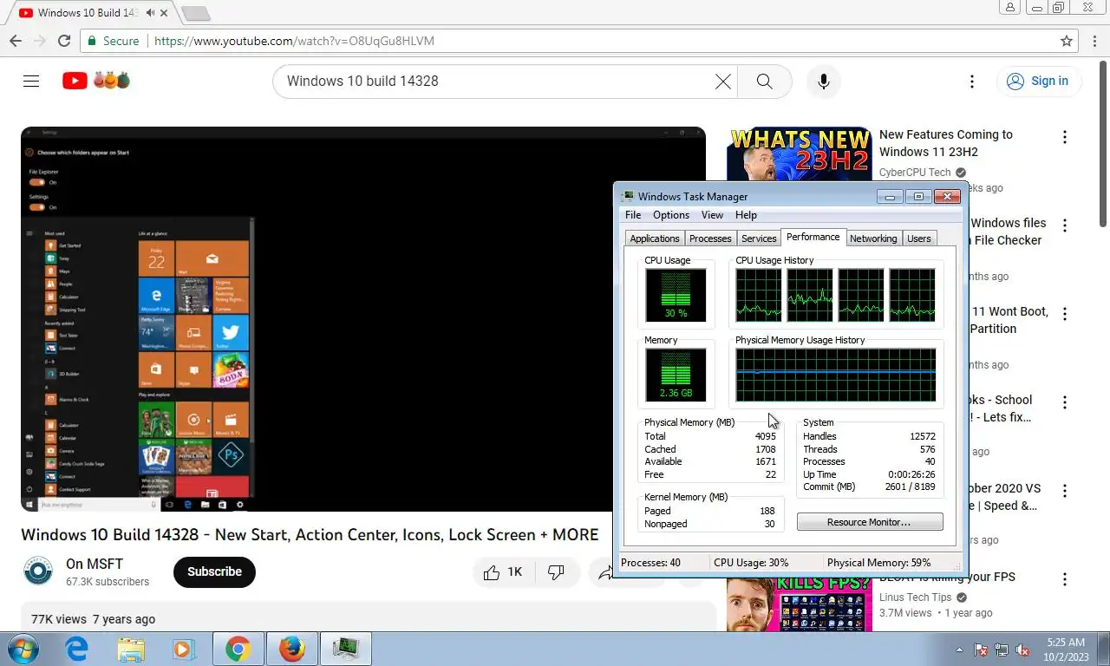Select Task Manager taskbar button
Viewport: 1110px width, 666px height.
pyautogui.click(x=346, y=649)
